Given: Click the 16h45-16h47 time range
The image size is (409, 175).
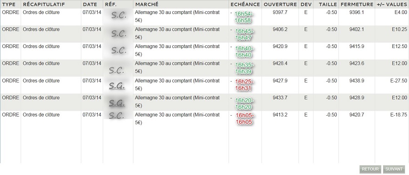Looking at the screenshot, I should pyautogui.click(x=244, y=34).
